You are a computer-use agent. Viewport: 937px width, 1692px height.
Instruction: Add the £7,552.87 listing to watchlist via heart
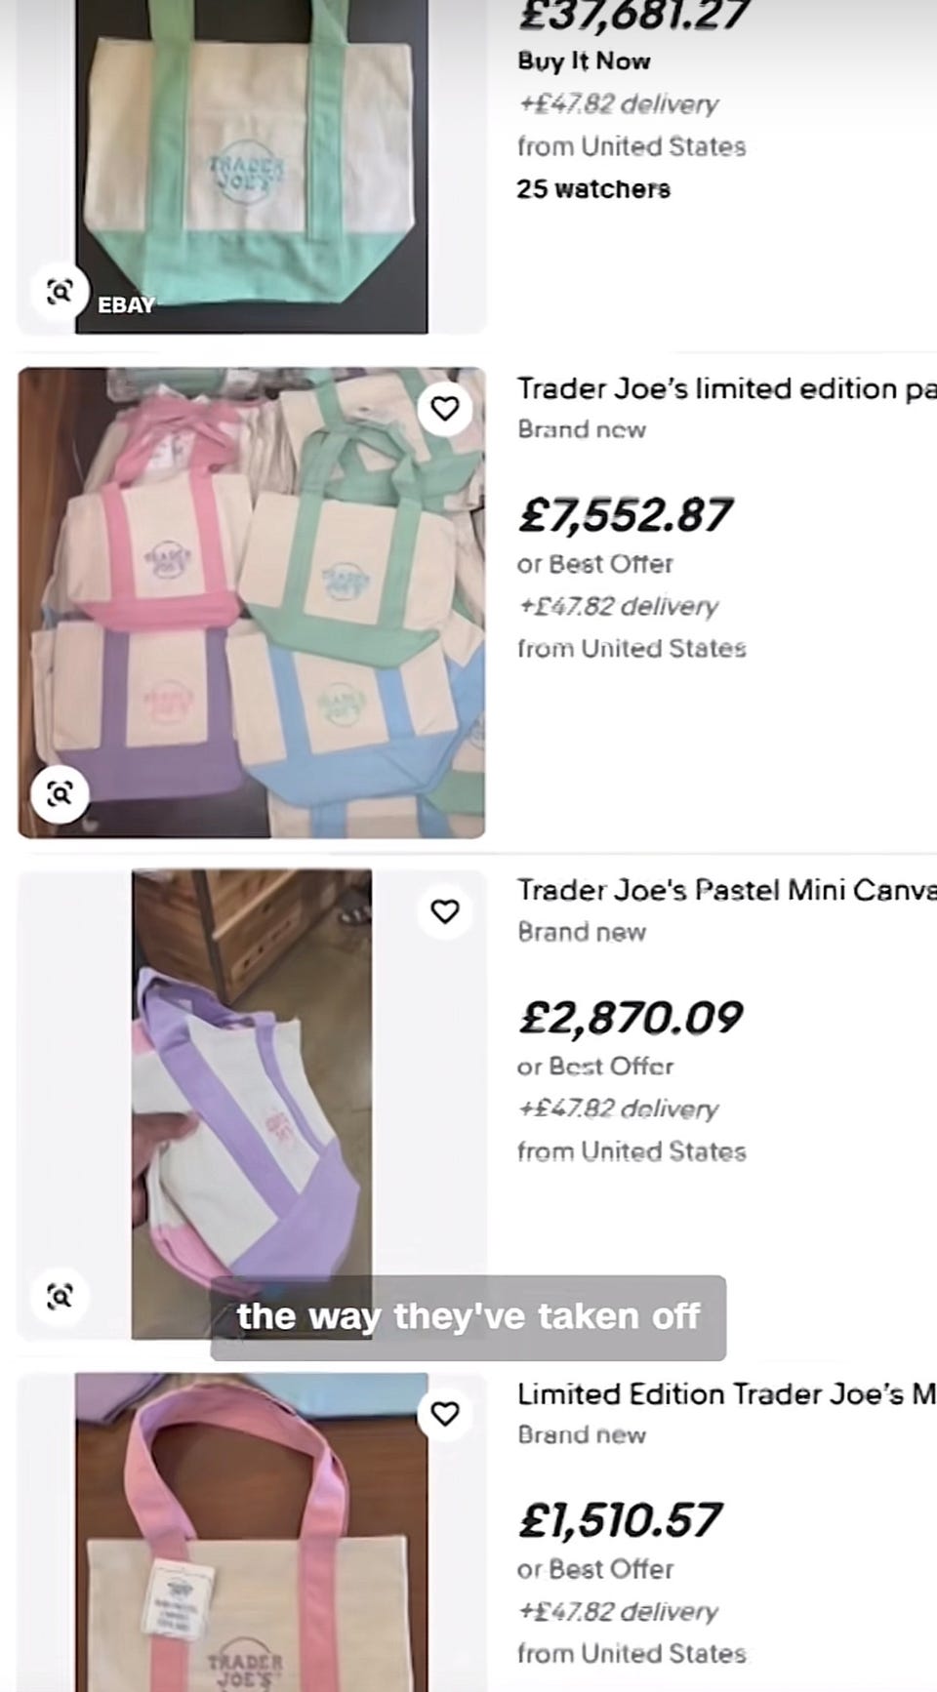[445, 408]
